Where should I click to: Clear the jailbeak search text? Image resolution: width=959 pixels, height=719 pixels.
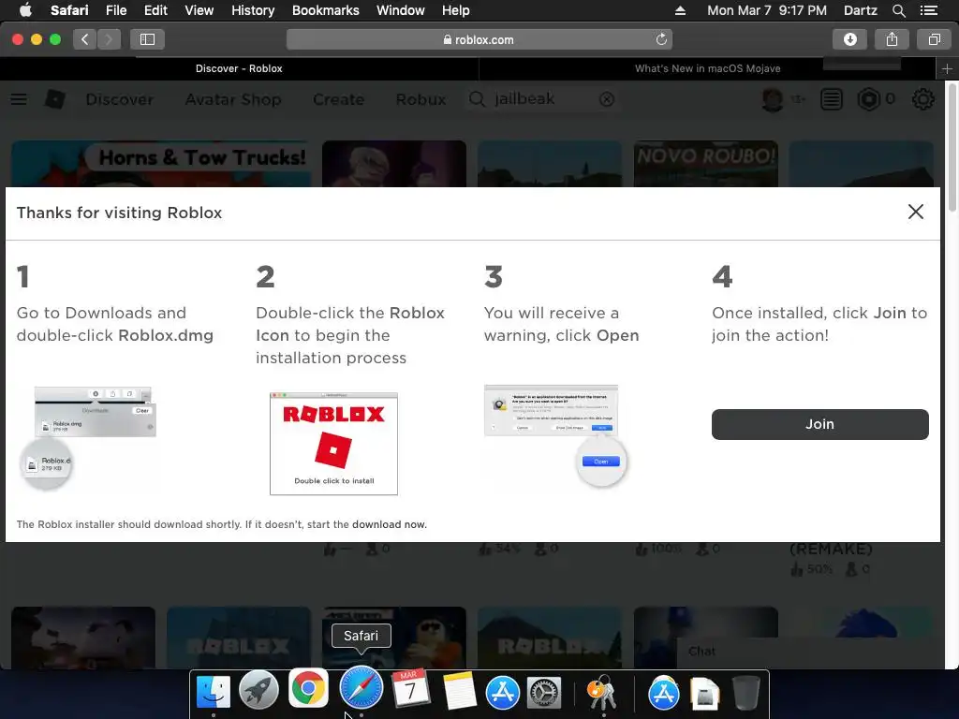(607, 99)
